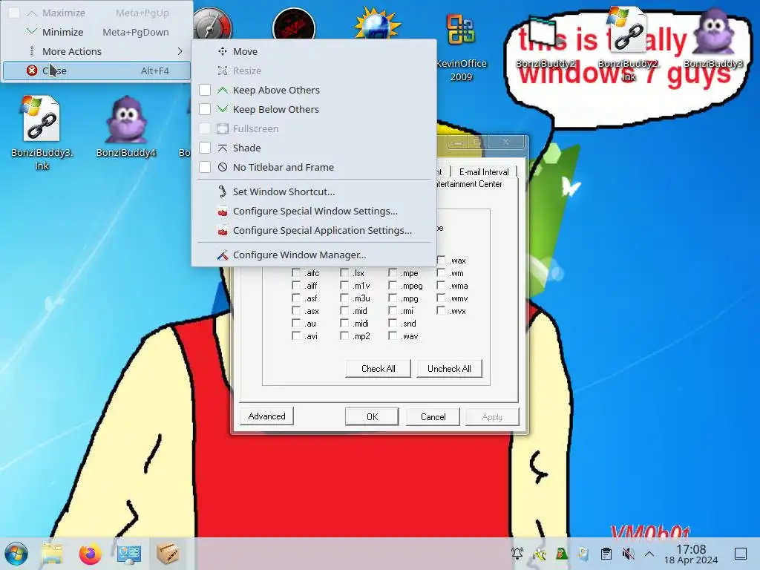Check the .mpeg file type box
The height and width of the screenshot is (570, 760).
pos(393,286)
